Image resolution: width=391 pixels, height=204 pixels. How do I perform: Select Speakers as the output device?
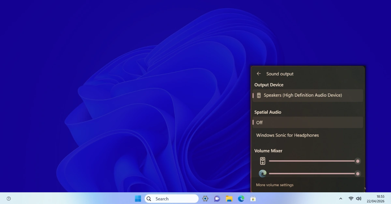307,95
